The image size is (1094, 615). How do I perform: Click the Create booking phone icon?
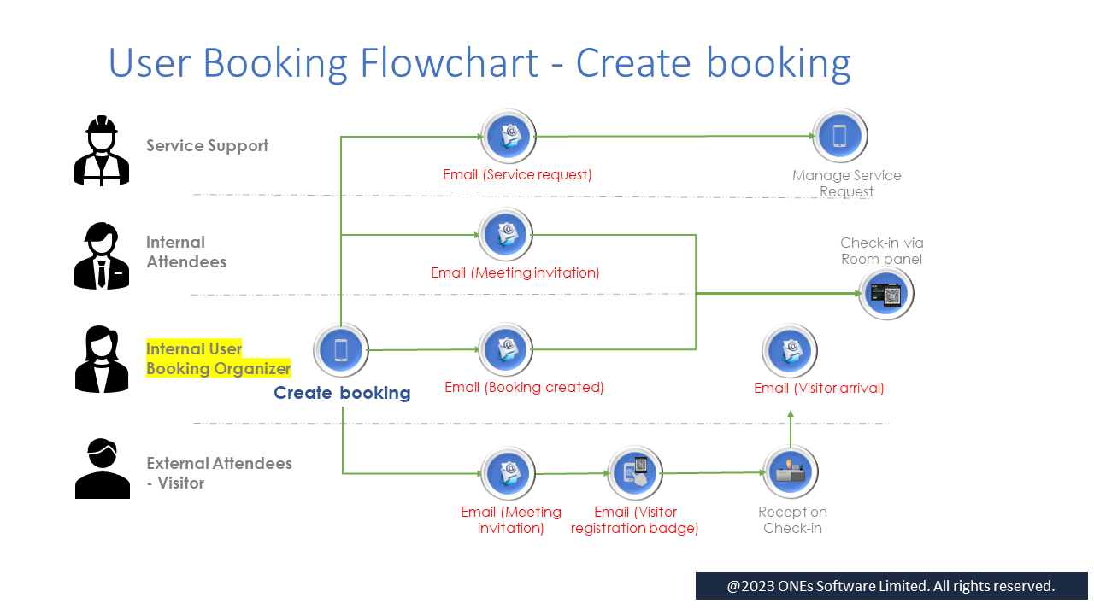click(341, 350)
